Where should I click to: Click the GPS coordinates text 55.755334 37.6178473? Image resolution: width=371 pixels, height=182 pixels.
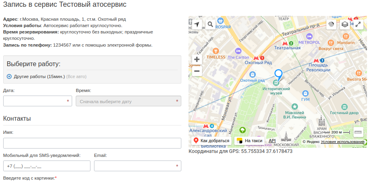click(x=267, y=151)
